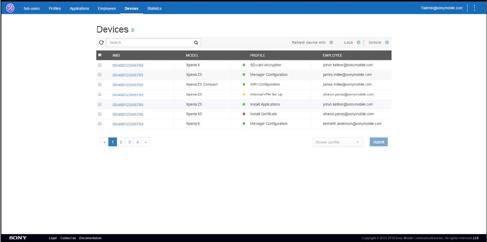Check the Install Certificate row checkbox
The height and width of the screenshot is (242, 487).
(x=100, y=114)
